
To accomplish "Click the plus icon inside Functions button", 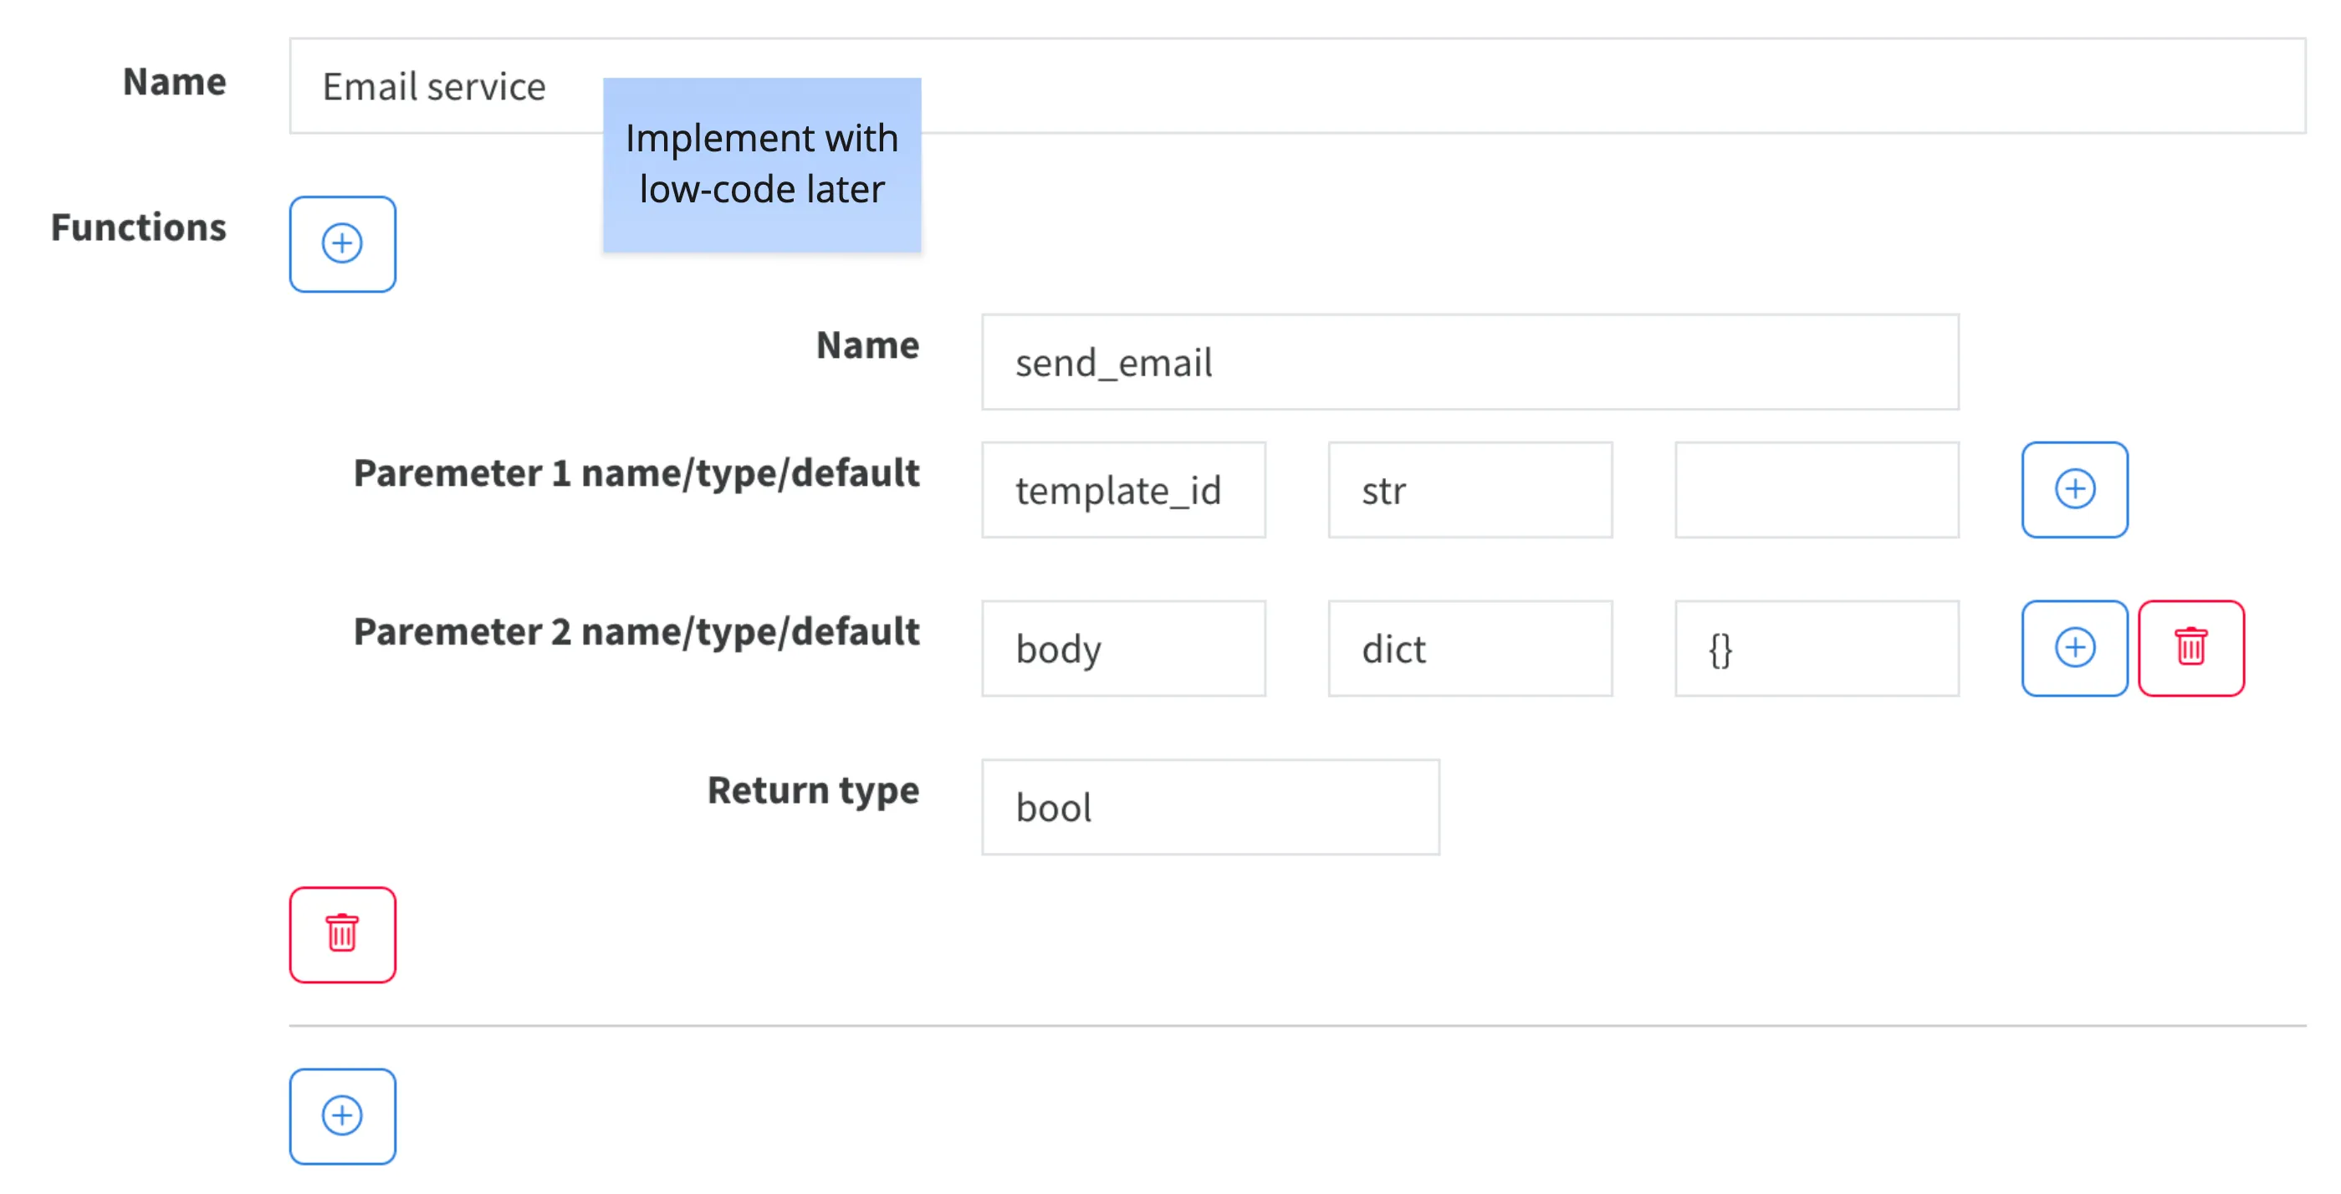I will (343, 243).
